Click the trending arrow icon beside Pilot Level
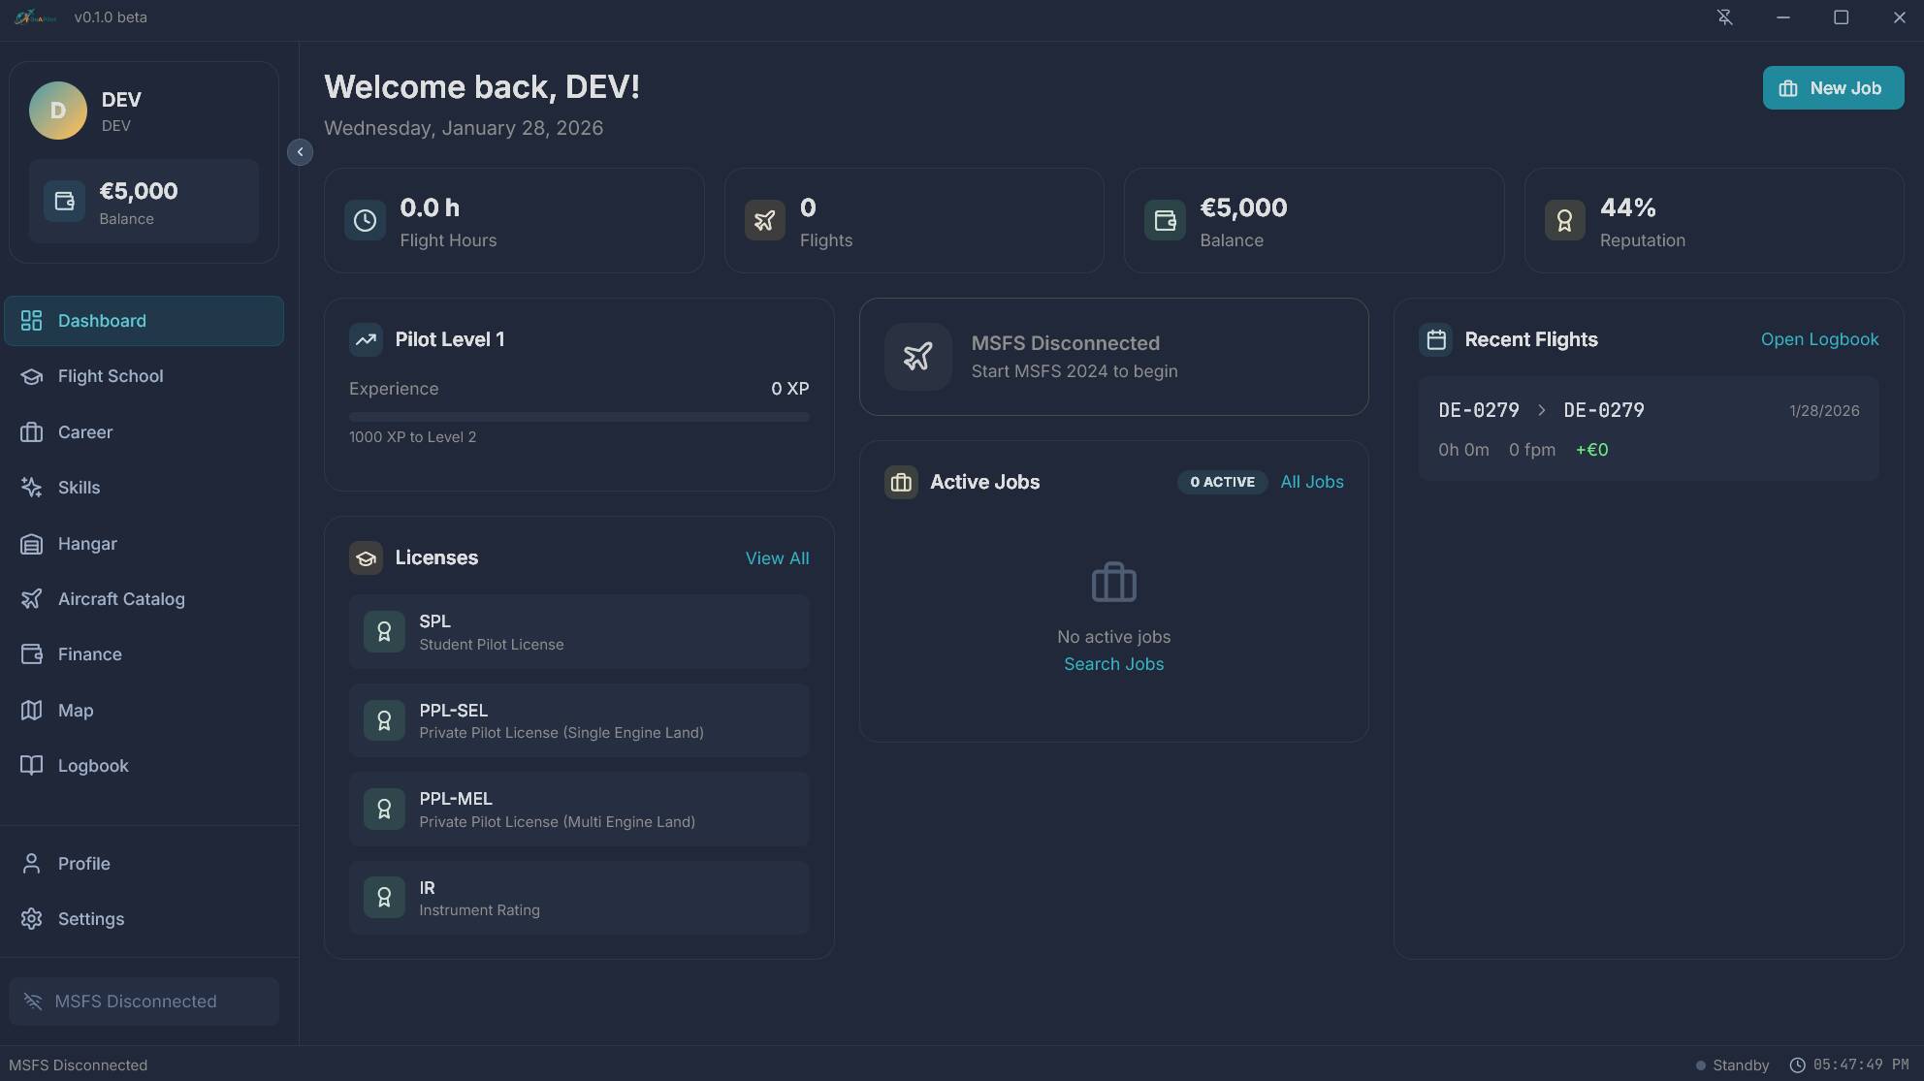This screenshot has width=1924, height=1081. (366, 339)
